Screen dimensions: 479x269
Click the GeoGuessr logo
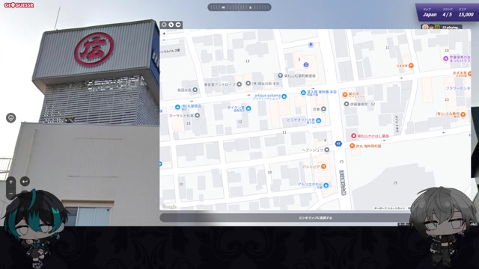click(19, 5)
